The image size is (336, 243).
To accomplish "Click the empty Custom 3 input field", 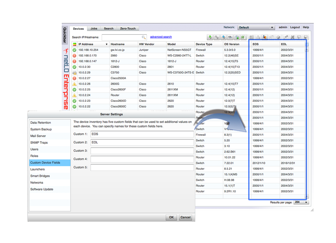I will coord(142,151).
